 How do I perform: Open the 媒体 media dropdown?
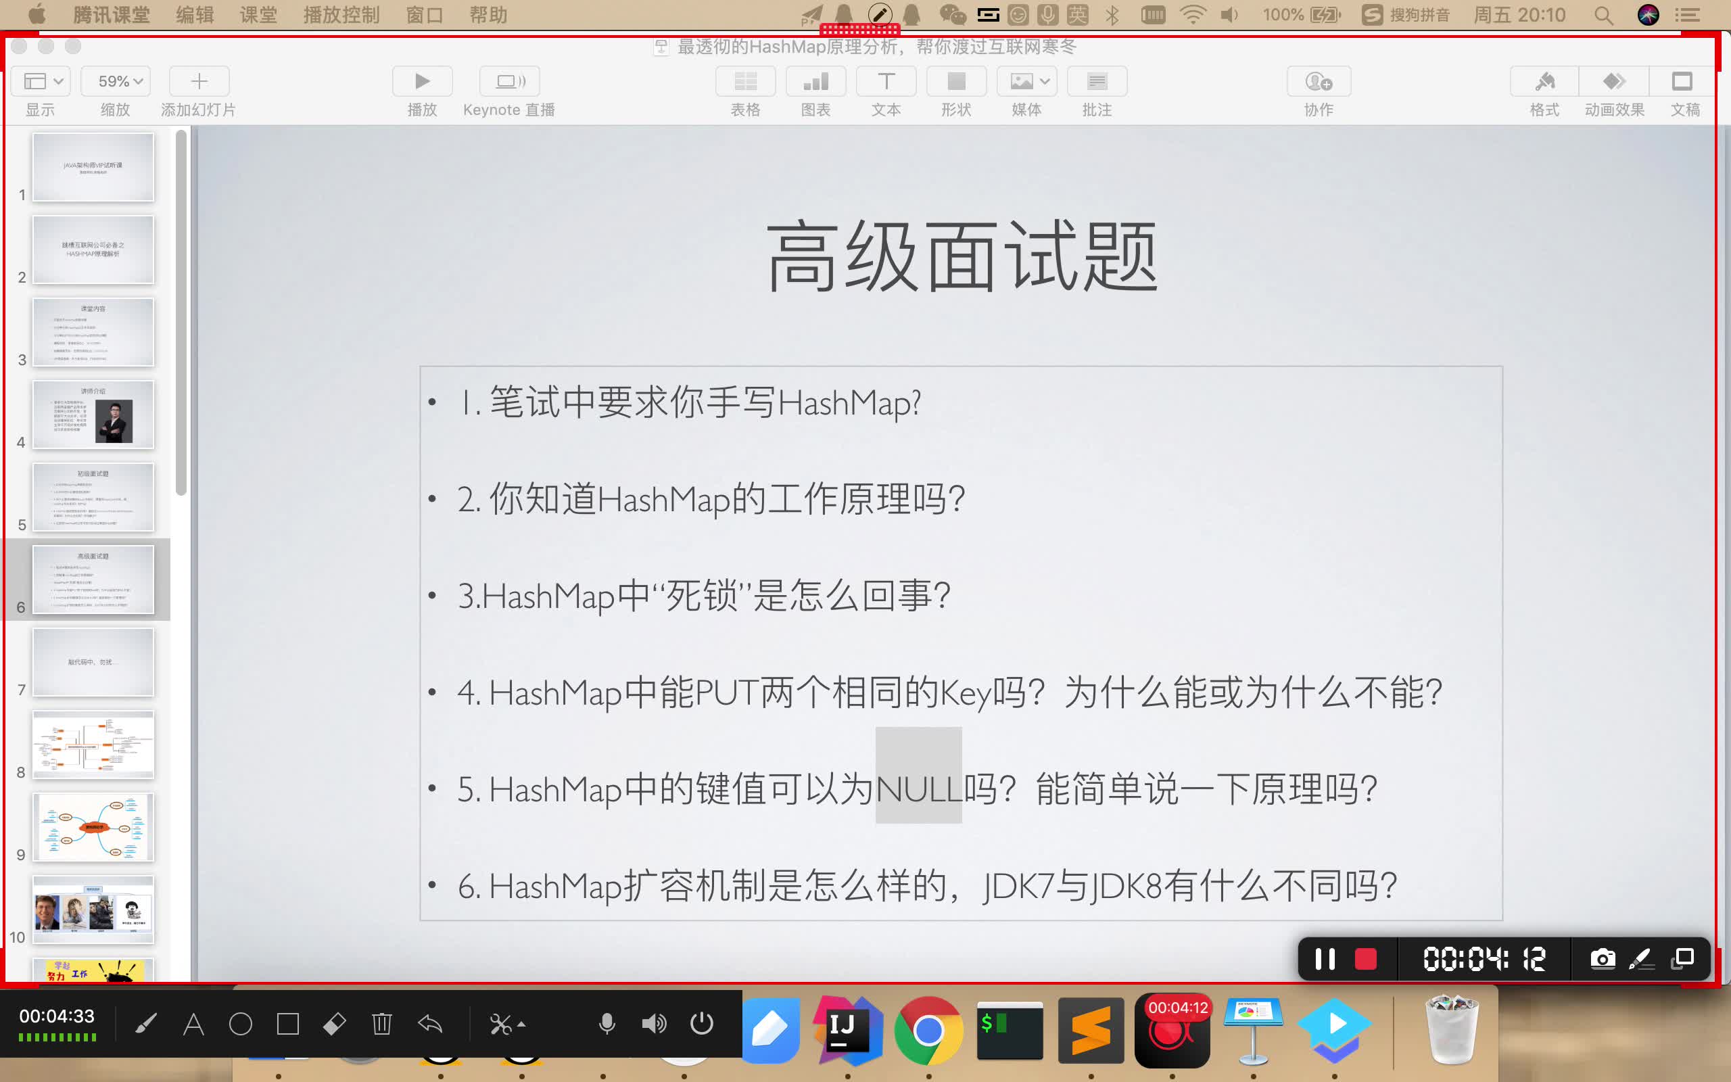coord(1026,82)
